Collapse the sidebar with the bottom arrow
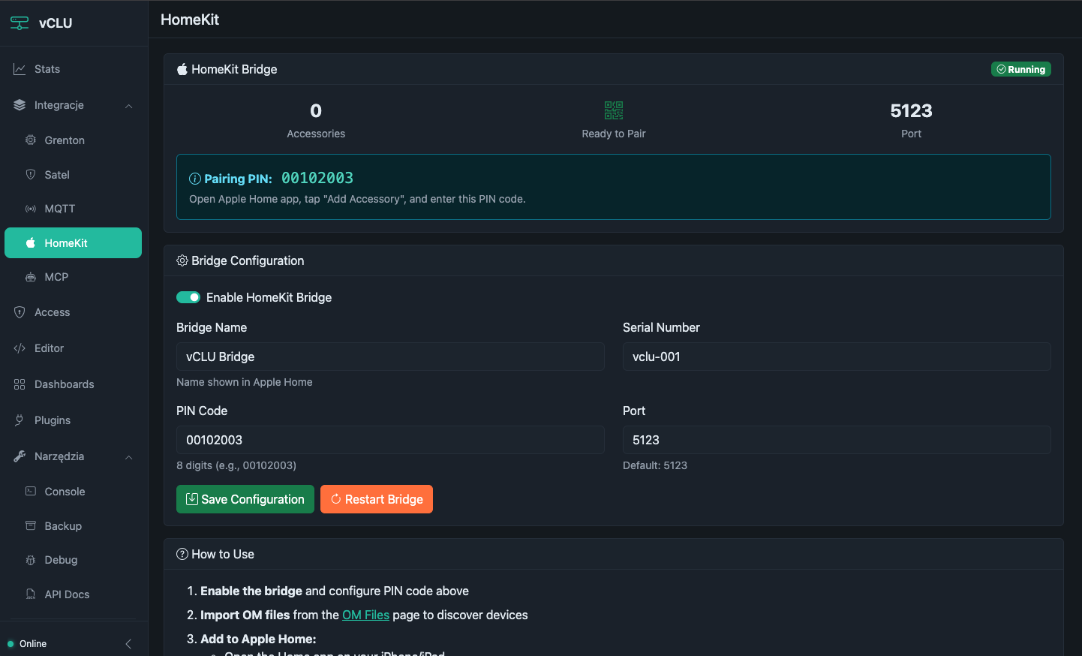The height and width of the screenshot is (656, 1082). [128, 644]
